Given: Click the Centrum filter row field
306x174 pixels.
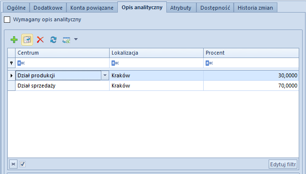Looking at the screenshot, I should point(62,63).
